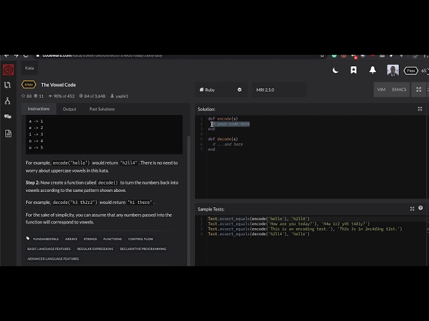The width and height of the screenshot is (429, 321).
Task: Click the REGULAR EXPRESSIONS tag
Action: 95,249
